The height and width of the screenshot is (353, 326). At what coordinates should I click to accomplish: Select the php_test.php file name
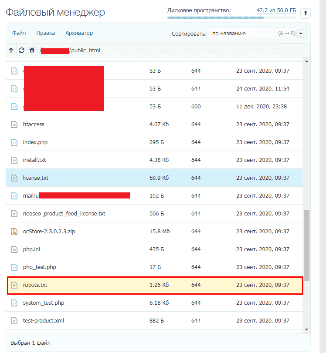[40, 267]
